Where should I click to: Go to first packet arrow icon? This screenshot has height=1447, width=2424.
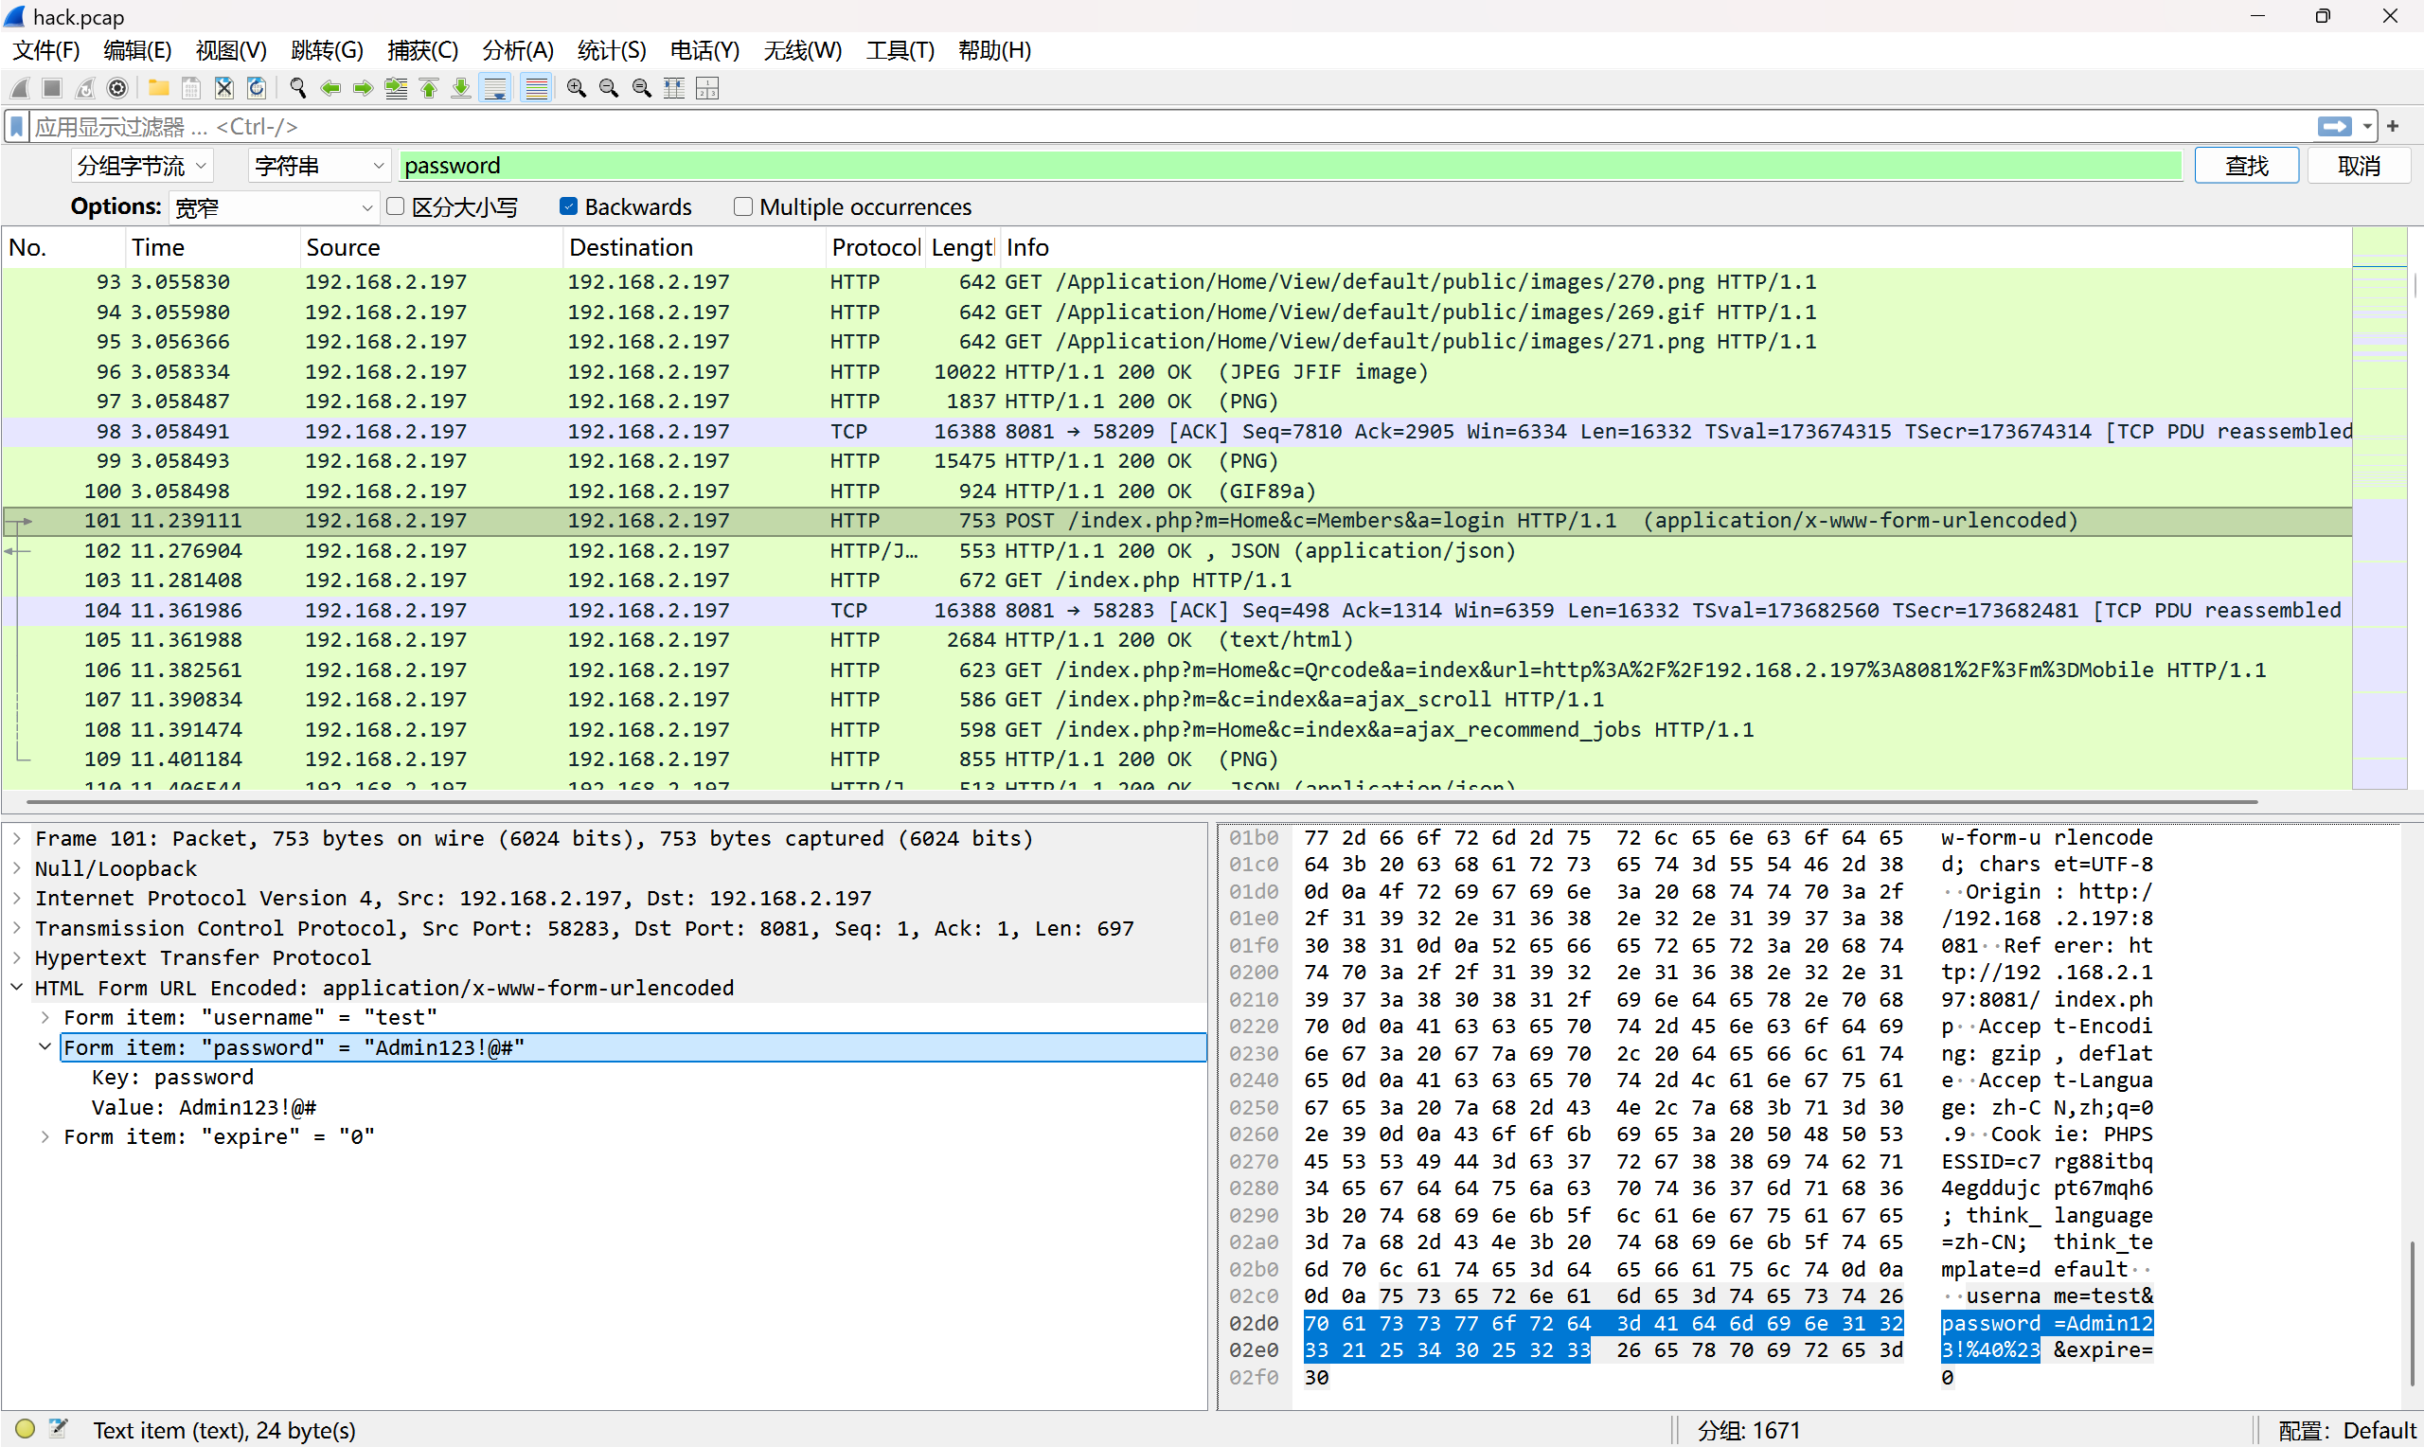[x=429, y=88]
